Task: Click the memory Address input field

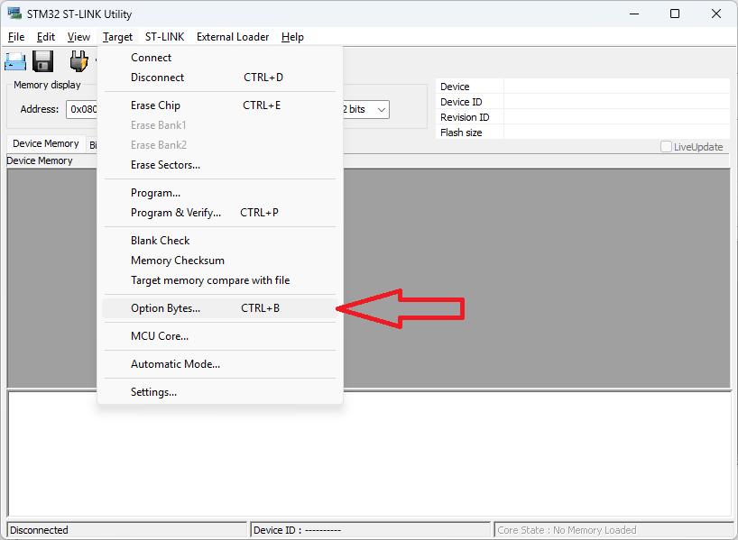Action: [x=82, y=109]
